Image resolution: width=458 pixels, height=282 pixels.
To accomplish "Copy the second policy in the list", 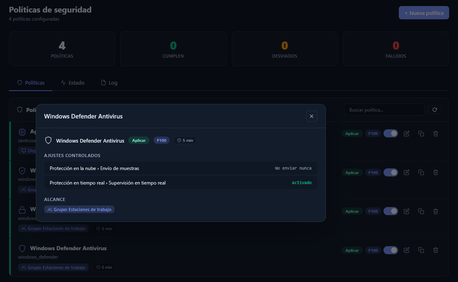I will click(421, 172).
